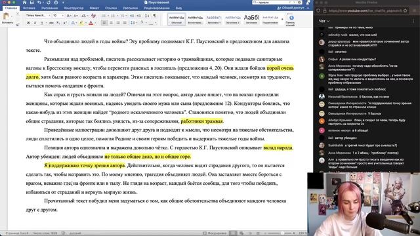Open the Главная ribbon tab
Viewport: 420px width, 236px height.
coord(11,8)
